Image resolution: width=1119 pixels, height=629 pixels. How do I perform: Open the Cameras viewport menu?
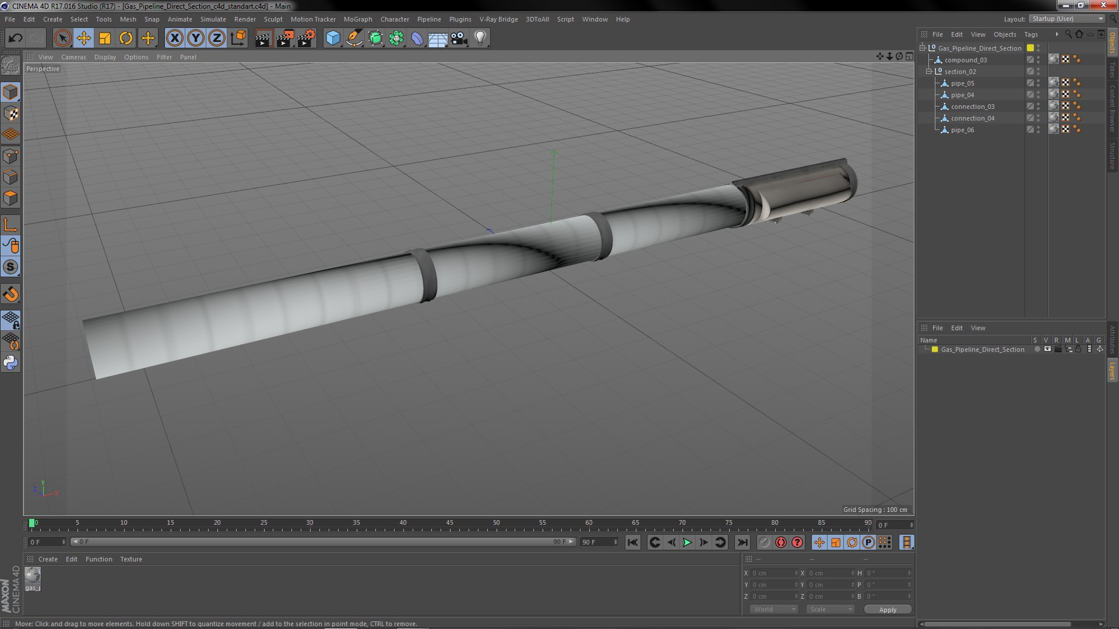(73, 57)
